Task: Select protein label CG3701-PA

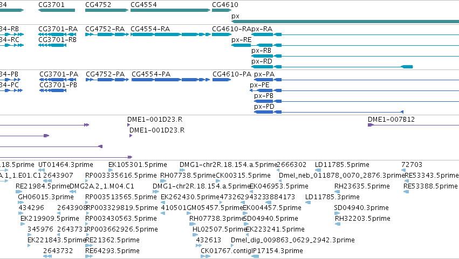Action: [x=59, y=74]
